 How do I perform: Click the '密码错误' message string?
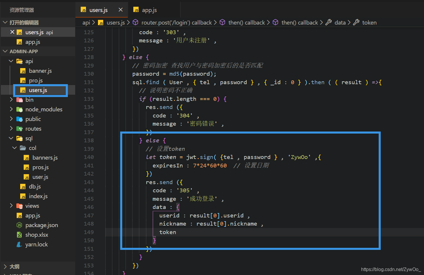pos(202,124)
